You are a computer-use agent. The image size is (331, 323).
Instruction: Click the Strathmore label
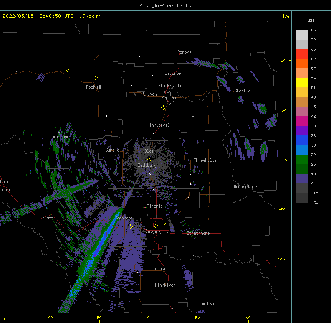[198, 233]
